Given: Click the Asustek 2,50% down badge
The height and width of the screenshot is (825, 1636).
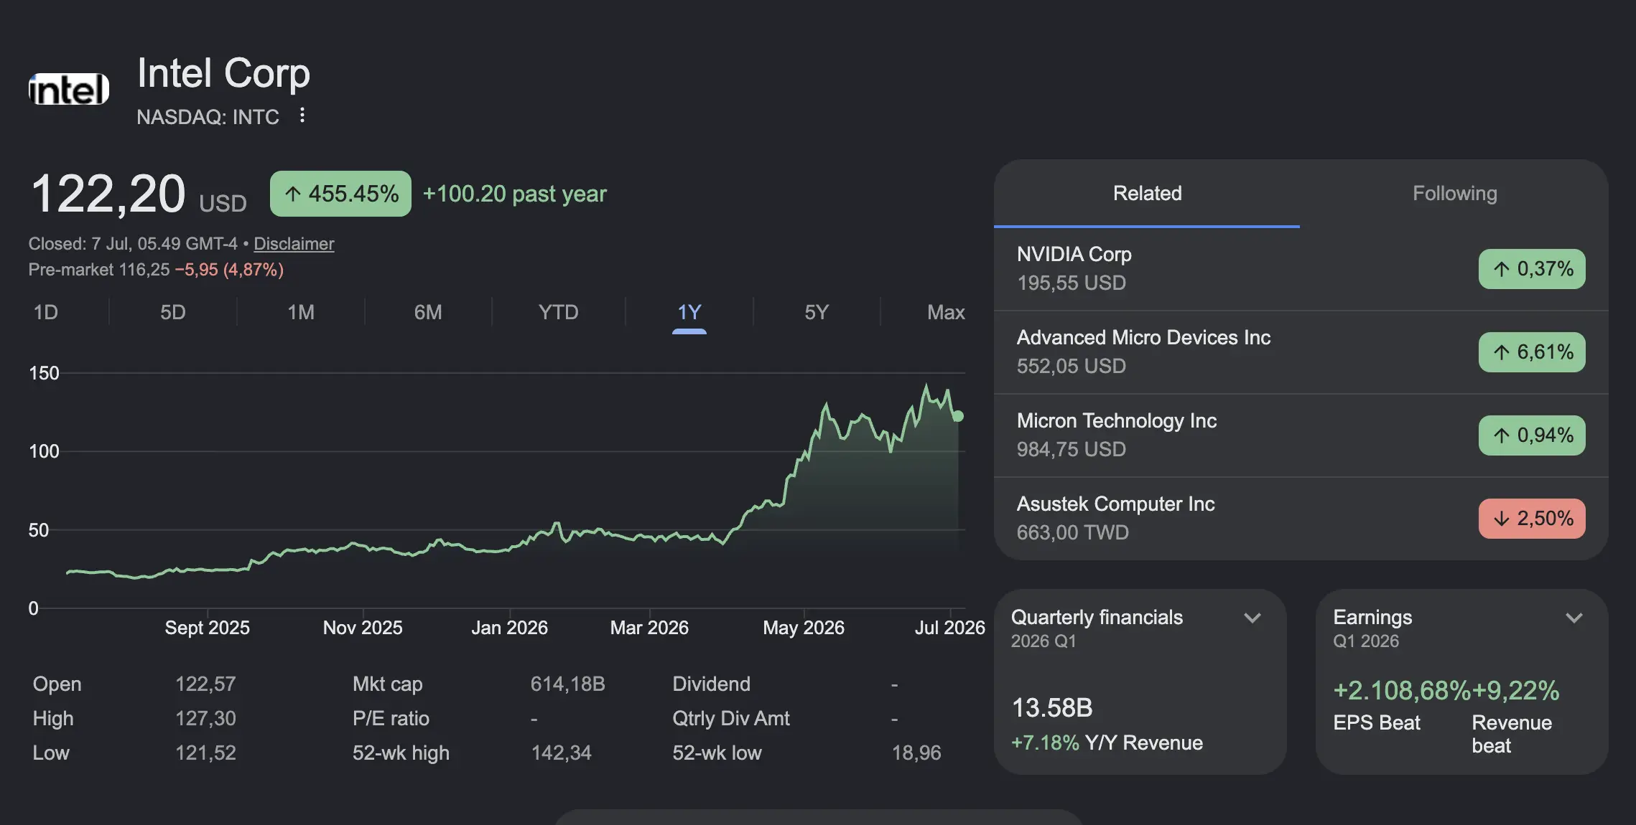Looking at the screenshot, I should [1532, 519].
